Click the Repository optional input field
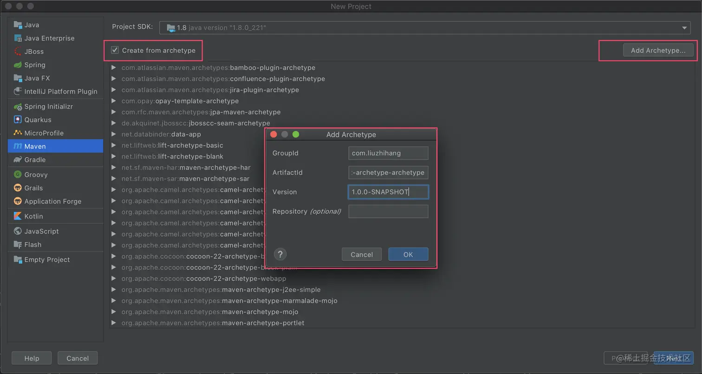 point(388,212)
